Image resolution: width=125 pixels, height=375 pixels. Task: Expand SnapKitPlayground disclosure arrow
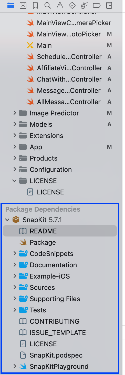point(15,366)
